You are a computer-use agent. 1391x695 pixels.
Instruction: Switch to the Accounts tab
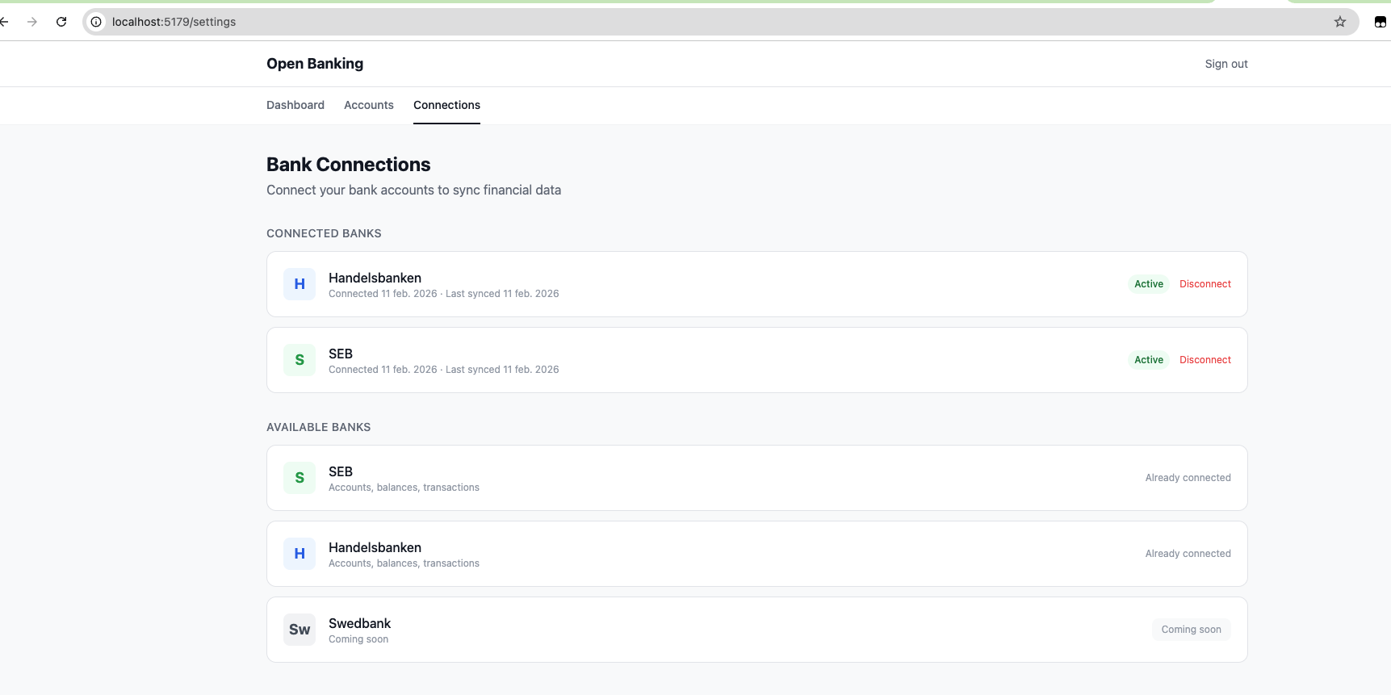coord(369,105)
